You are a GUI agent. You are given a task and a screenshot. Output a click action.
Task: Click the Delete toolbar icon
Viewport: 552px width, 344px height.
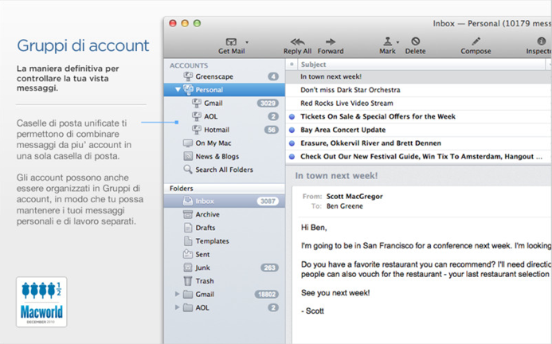[416, 41]
